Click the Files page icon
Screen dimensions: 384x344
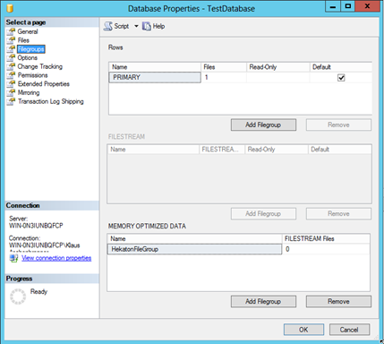click(11, 40)
